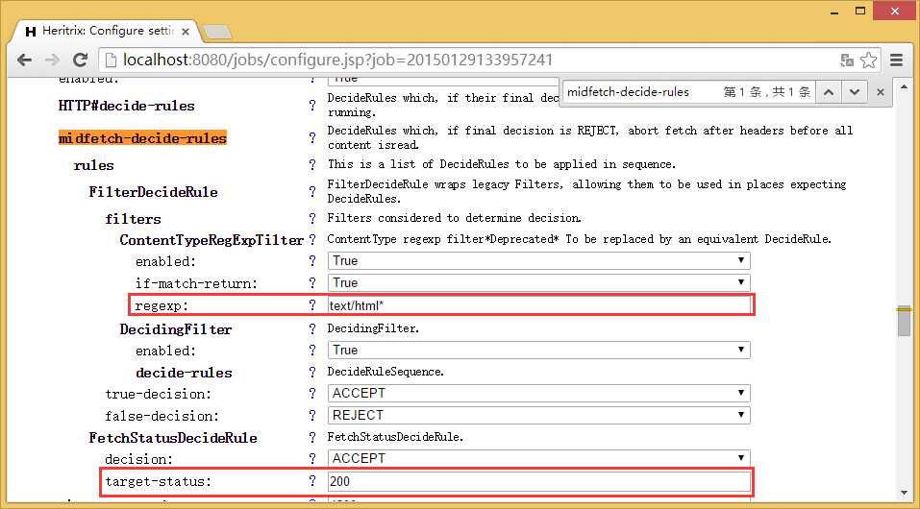Screen dimensions: 920x509
Task: Click the DecideRuleSequence. description text
Action: (385, 372)
